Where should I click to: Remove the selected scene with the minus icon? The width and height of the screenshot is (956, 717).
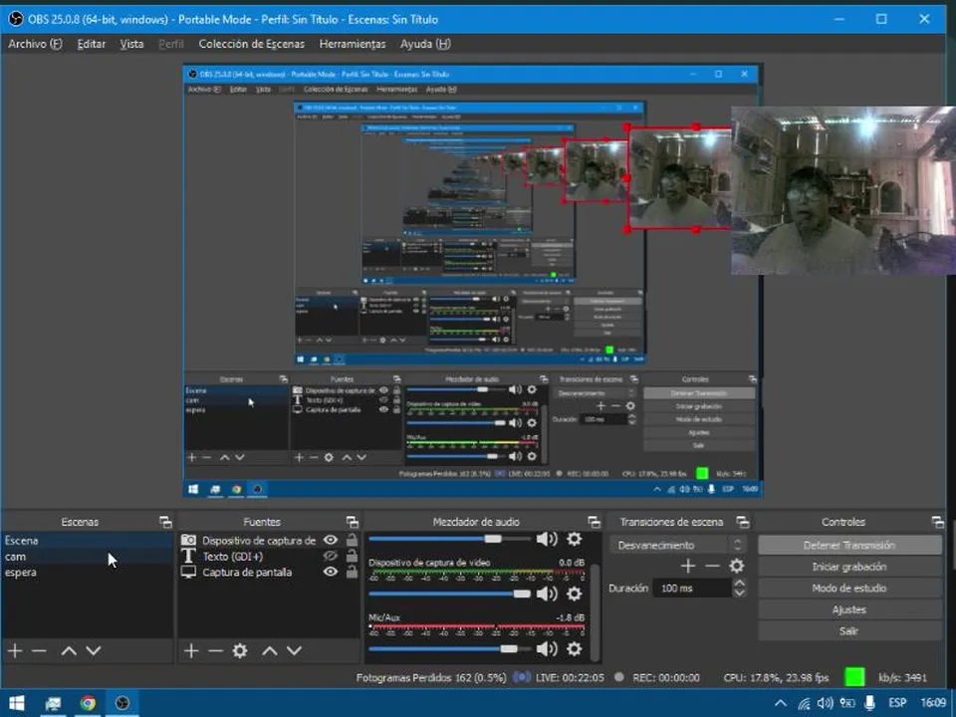39,650
